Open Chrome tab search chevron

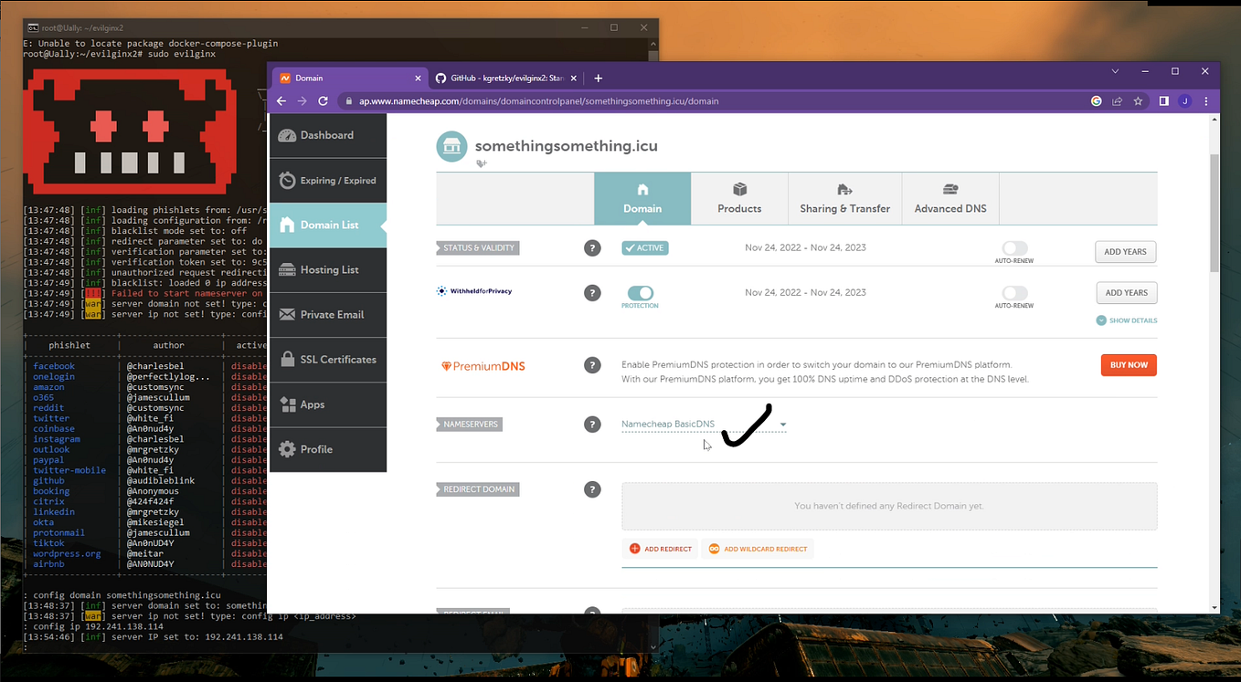[x=1114, y=70]
